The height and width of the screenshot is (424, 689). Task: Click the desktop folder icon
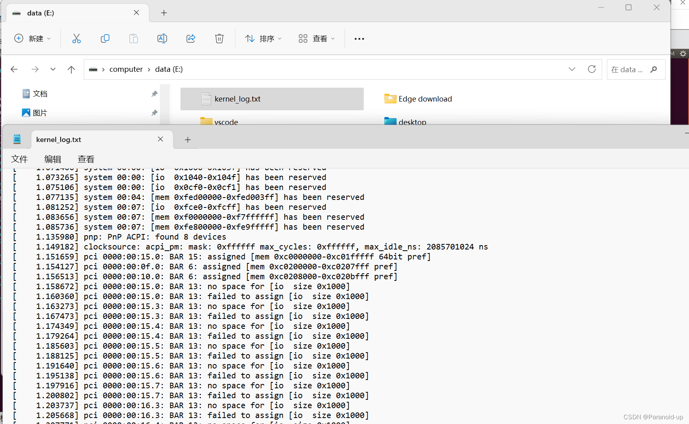pyautogui.click(x=390, y=121)
